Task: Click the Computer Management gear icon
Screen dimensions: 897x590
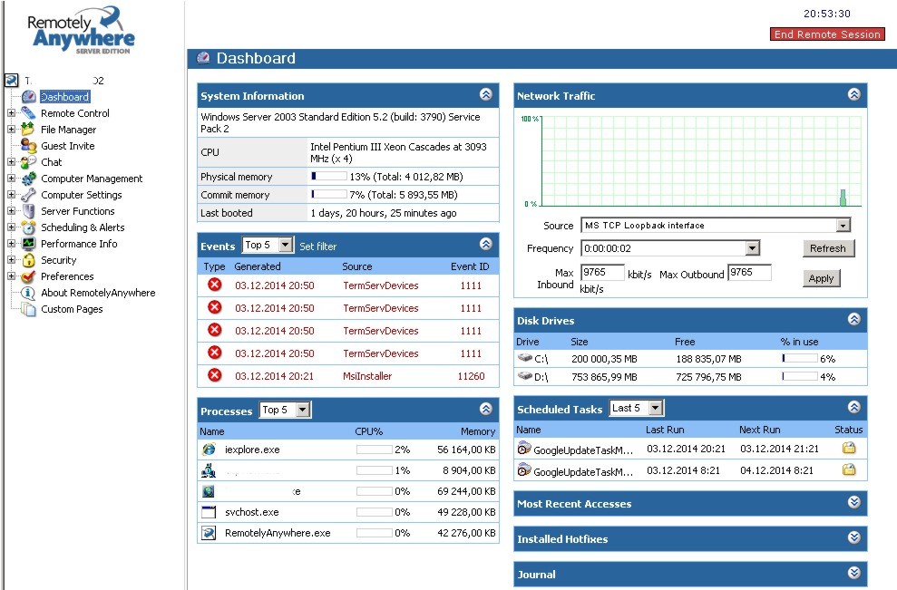Action: coord(29,179)
